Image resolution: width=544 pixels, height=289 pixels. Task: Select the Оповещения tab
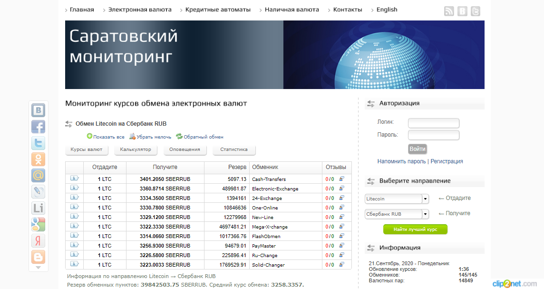(185, 149)
